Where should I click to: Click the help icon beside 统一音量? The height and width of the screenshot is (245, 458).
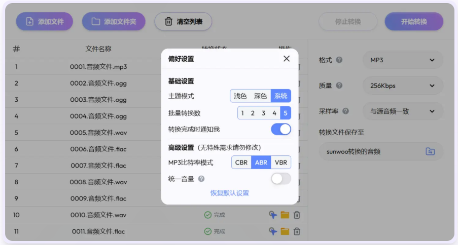201,179
